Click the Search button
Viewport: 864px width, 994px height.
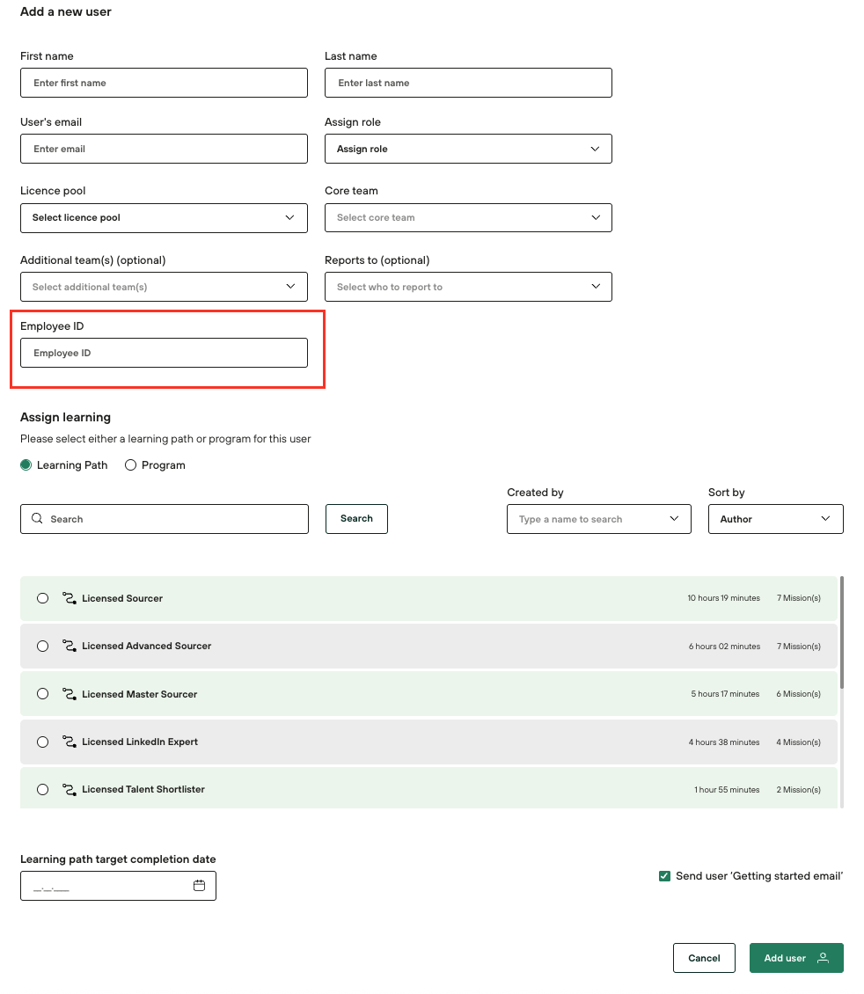point(356,518)
